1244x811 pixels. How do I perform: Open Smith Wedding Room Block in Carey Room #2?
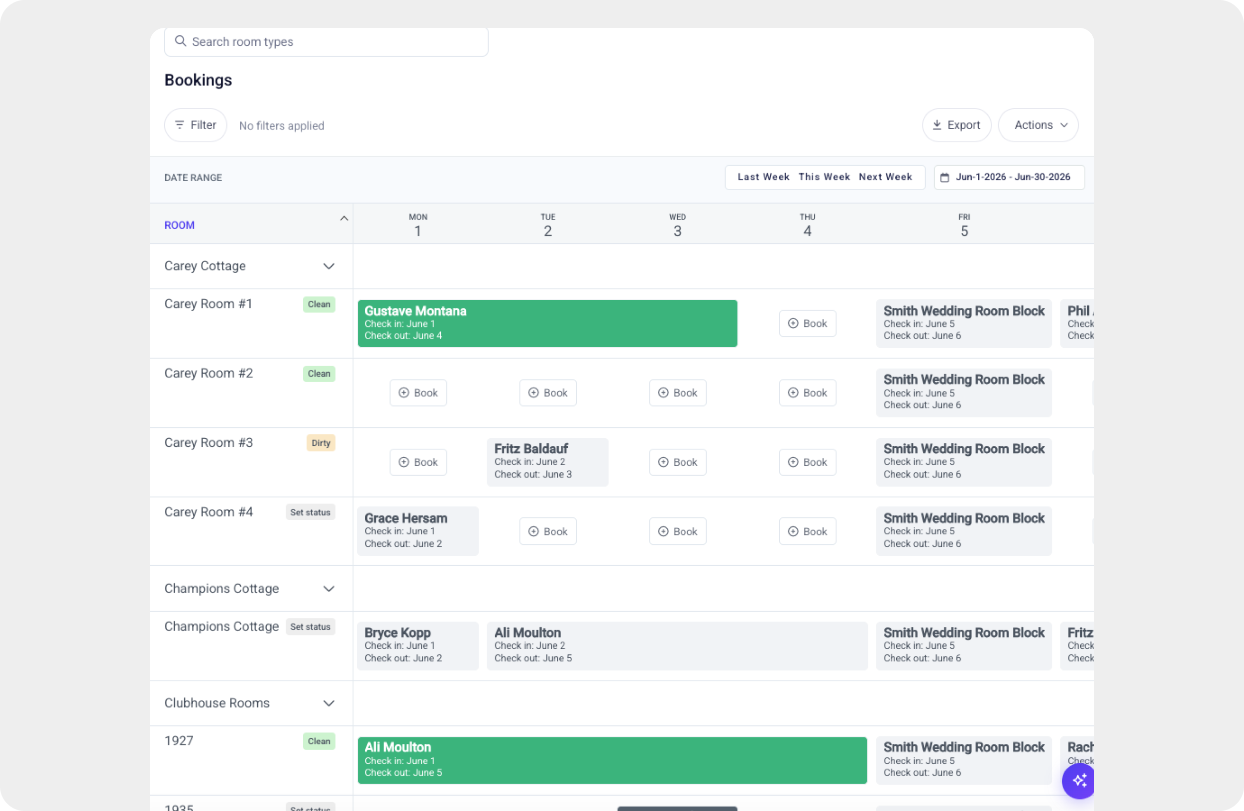(963, 393)
